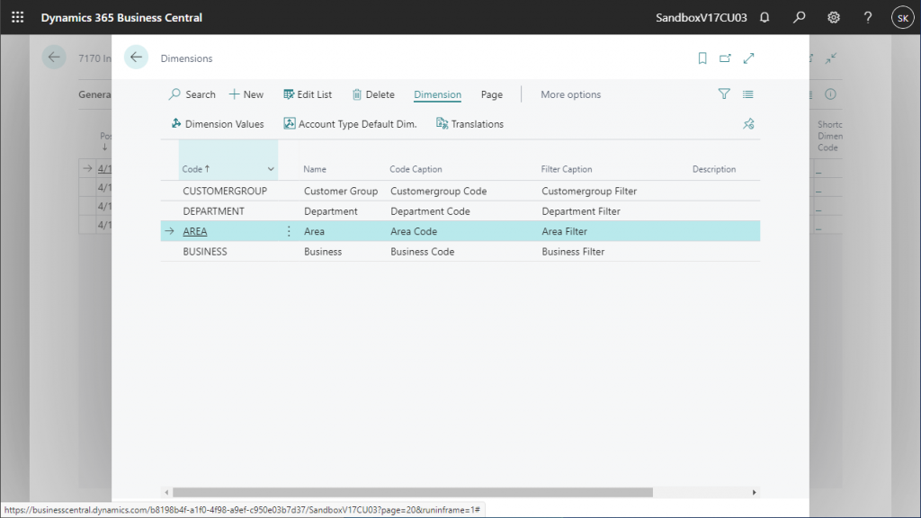This screenshot has height=518, width=921.
Task: Bookmark the Dimensions page
Action: (x=702, y=58)
